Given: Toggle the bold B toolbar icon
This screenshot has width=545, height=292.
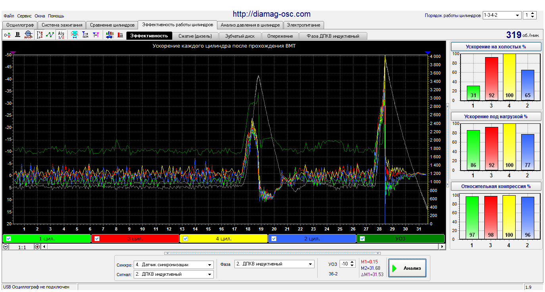Looking at the screenshot, I should pos(17,35).
